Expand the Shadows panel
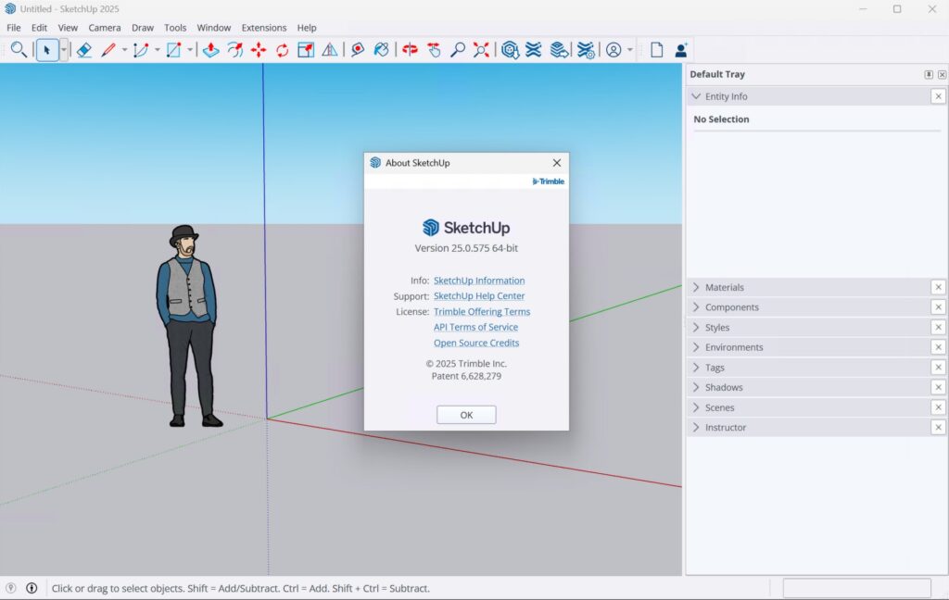This screenshot has width=949, height=600. click(x=696, y=387)
